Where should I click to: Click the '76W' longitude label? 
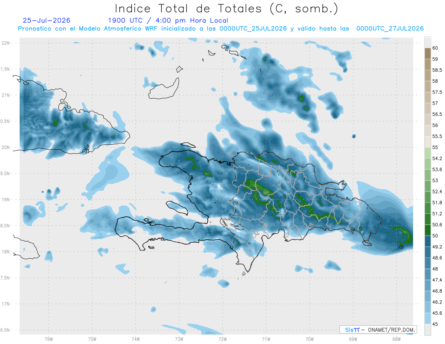49,339
